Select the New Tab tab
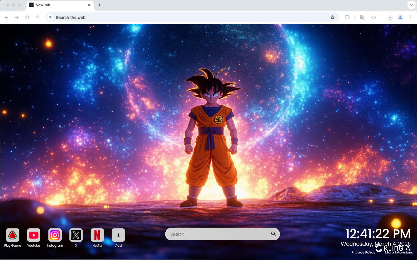 click(x=60, y=5)
